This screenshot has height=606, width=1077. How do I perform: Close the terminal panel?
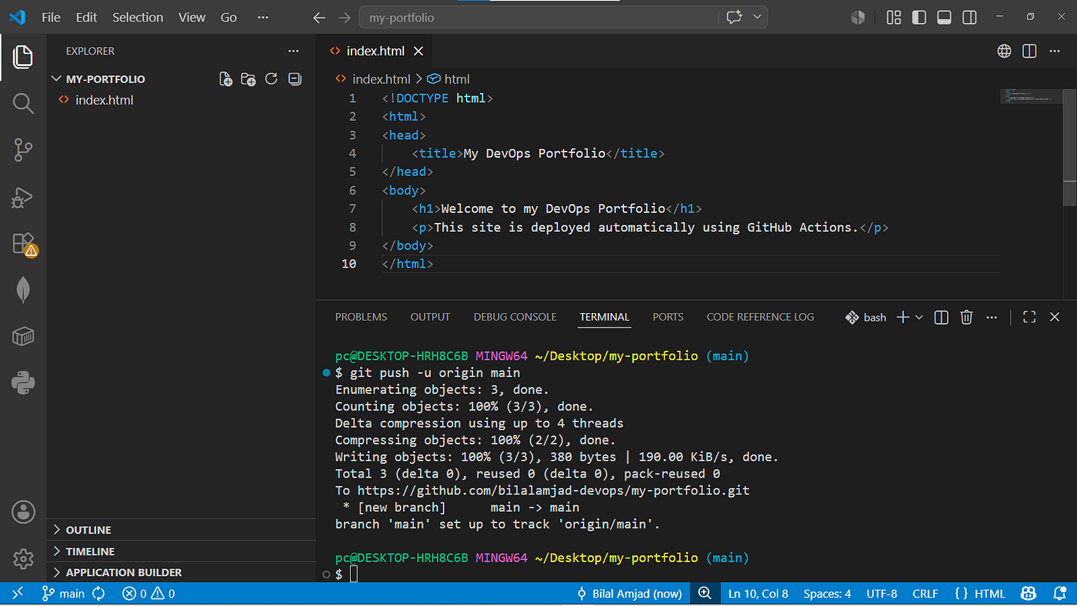[x=1055, y=317]
